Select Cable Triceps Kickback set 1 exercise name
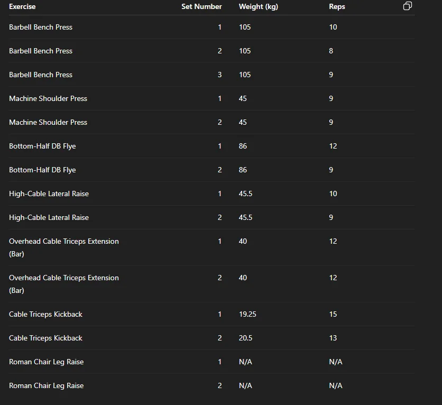The height and width of the screenshot is (405, 442). [x=45, y=314]
